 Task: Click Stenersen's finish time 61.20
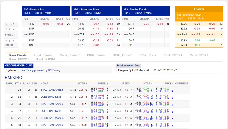pyautogui.click(x=81, y=45)
